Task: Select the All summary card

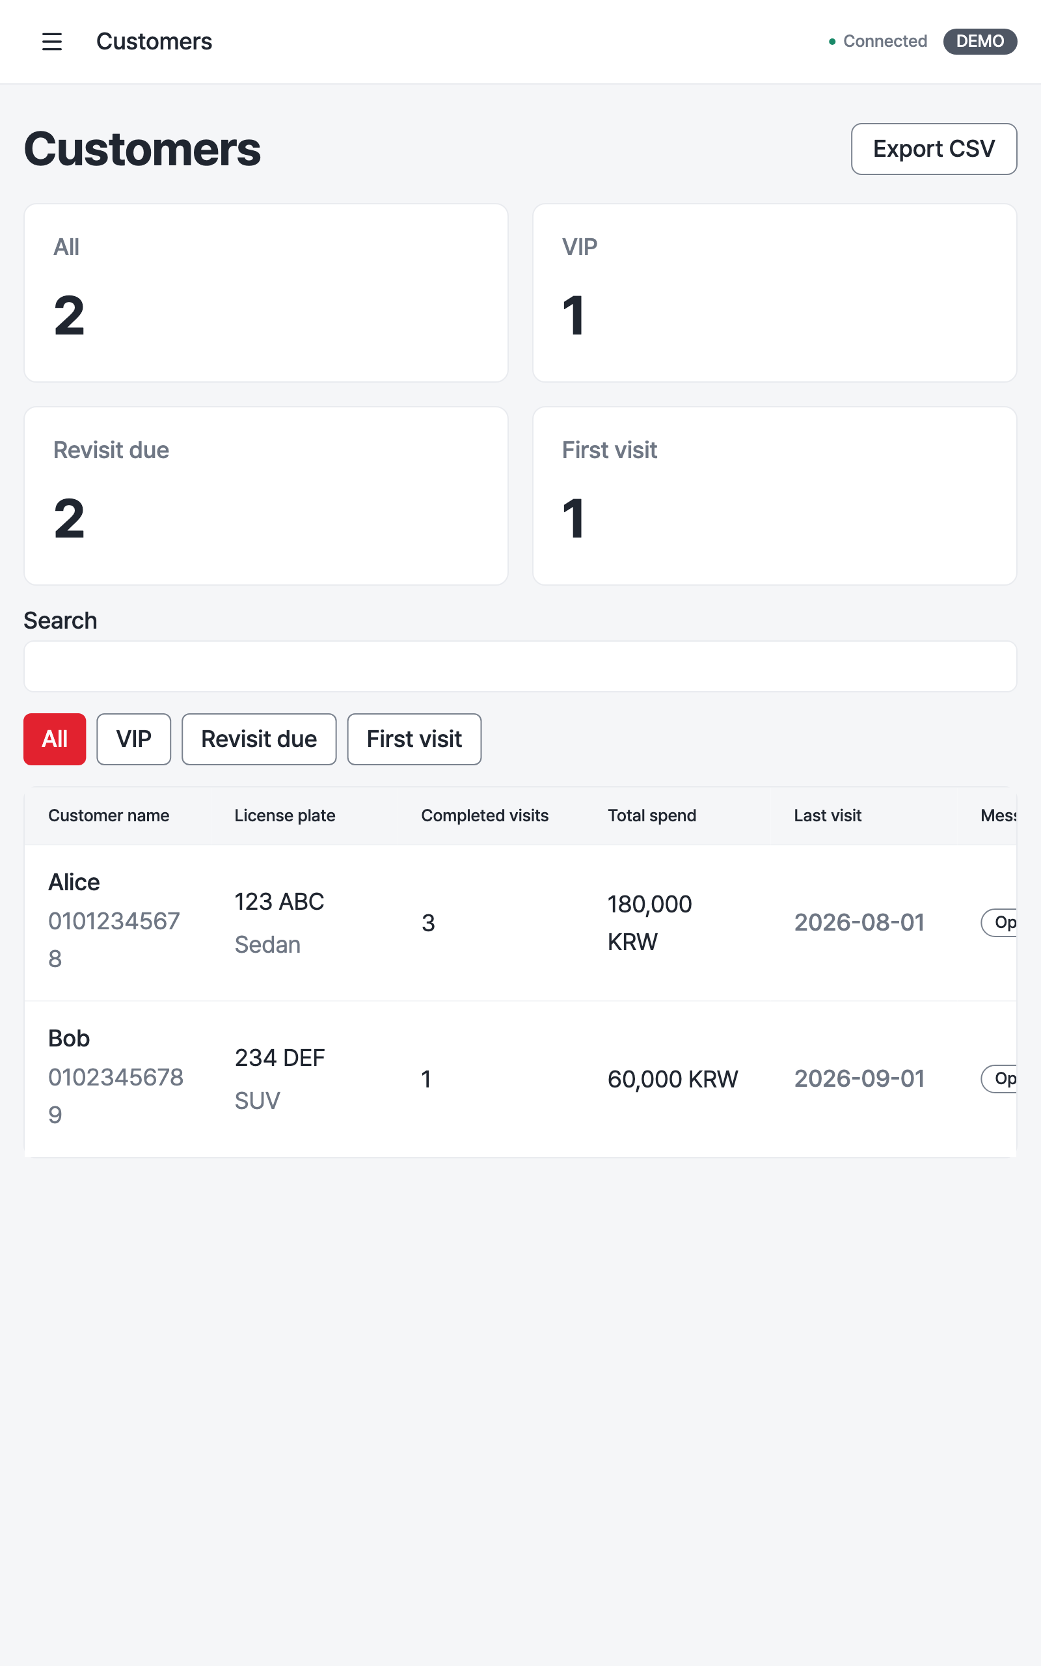Action: click(265, 293)
